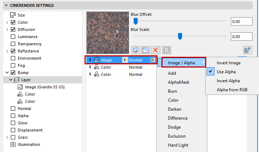This screenshot has width=259, height=152.
Task: Expand the Color channel tree node
Action: point(7,22)
